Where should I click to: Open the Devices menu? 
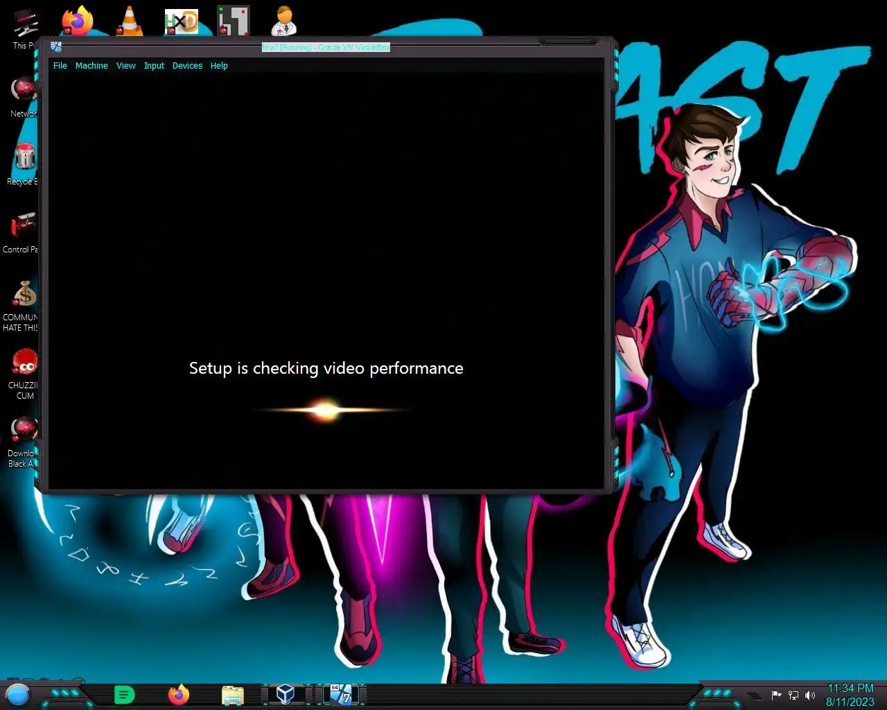187,66
